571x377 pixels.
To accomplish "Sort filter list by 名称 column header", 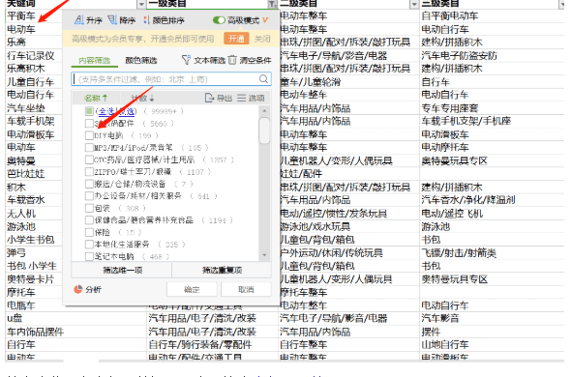I will point(96,98).
